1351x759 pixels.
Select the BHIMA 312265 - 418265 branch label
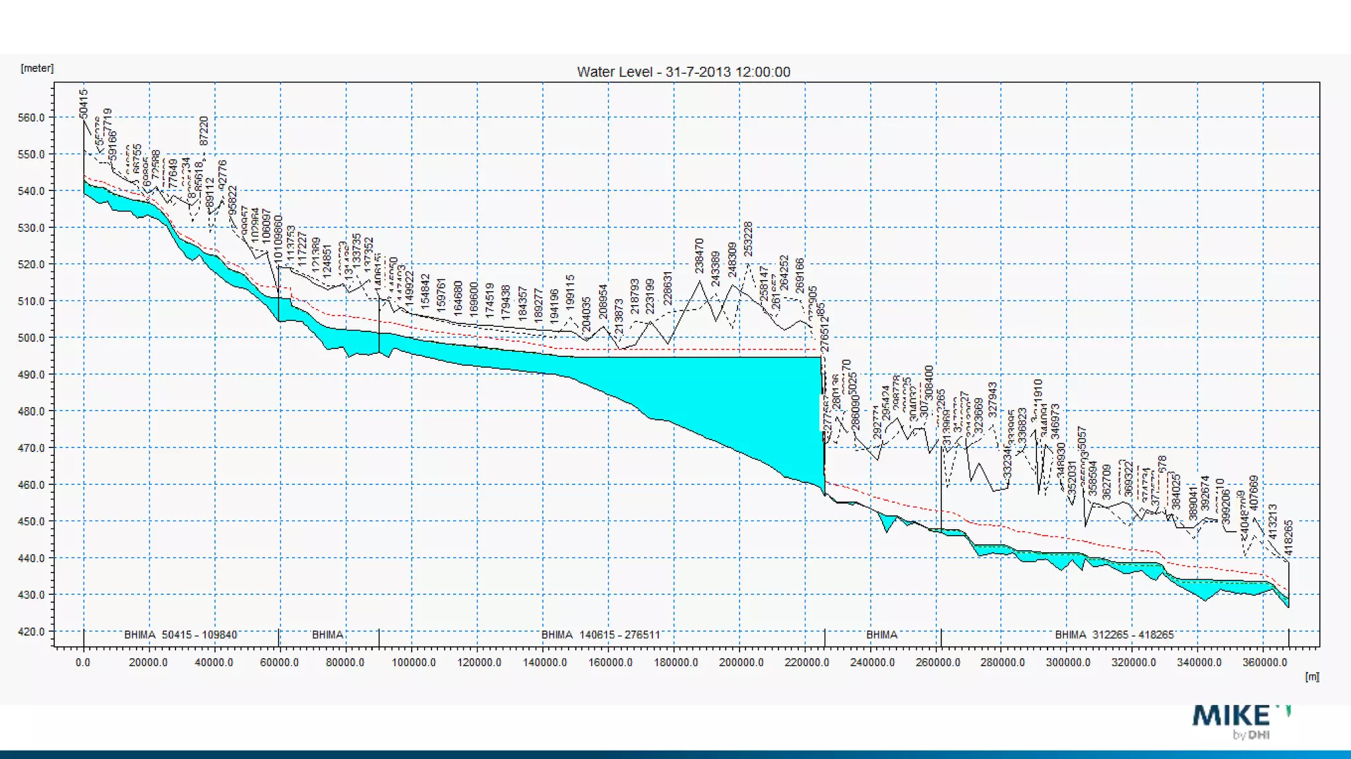(x=1114, y=634)
